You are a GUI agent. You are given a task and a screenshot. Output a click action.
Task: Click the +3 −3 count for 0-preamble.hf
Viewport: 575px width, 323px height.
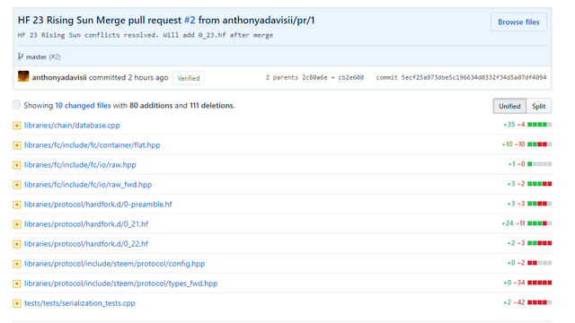click(517, 204)
